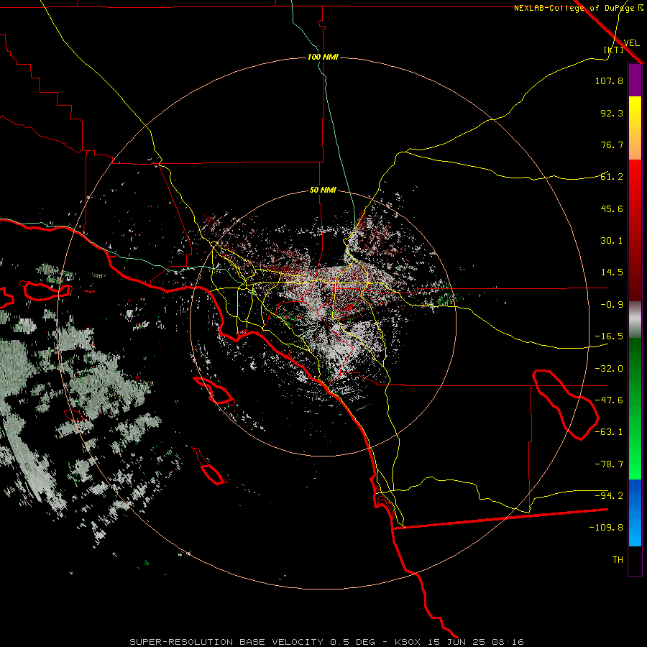This screenshot has height=647, width=647.
Task: Click the -0.9 velocity scale value
Action: coord(612,305)
